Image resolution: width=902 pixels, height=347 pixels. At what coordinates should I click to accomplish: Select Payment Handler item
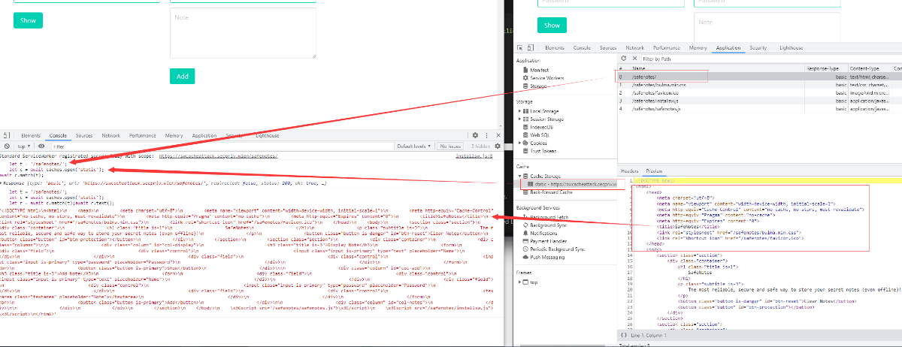coord(544,241)
